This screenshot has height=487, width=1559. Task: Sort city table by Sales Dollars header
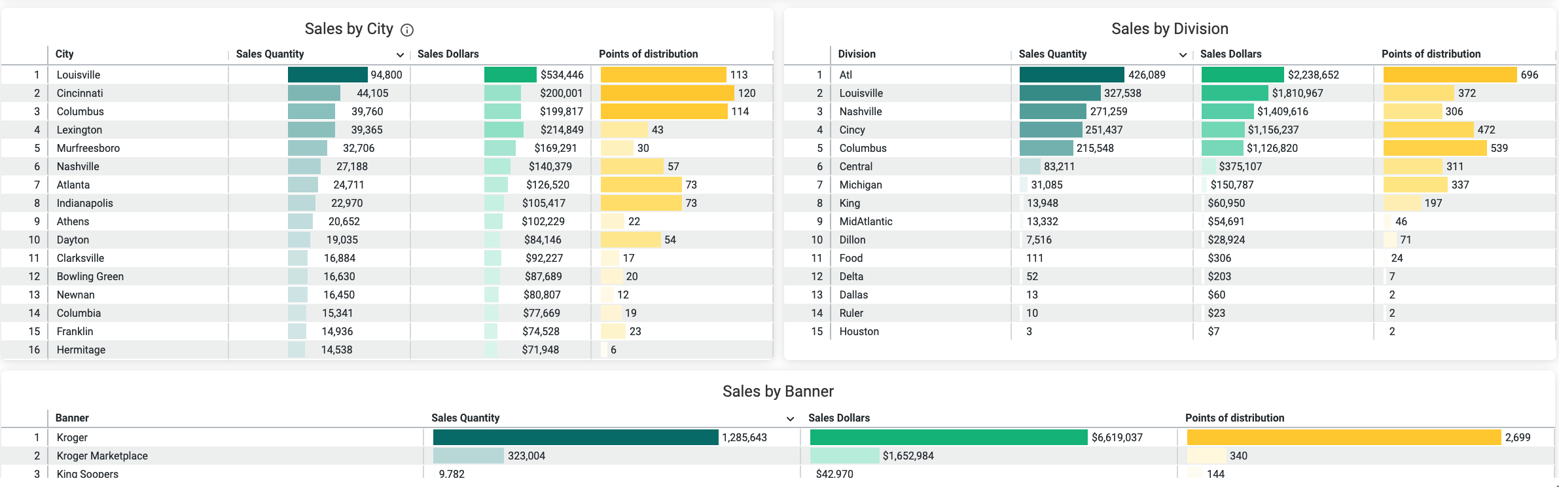(448, 54)
